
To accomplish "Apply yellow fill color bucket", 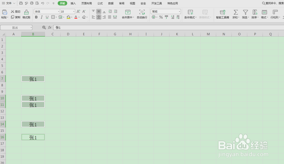I will [x=68, y=17].
